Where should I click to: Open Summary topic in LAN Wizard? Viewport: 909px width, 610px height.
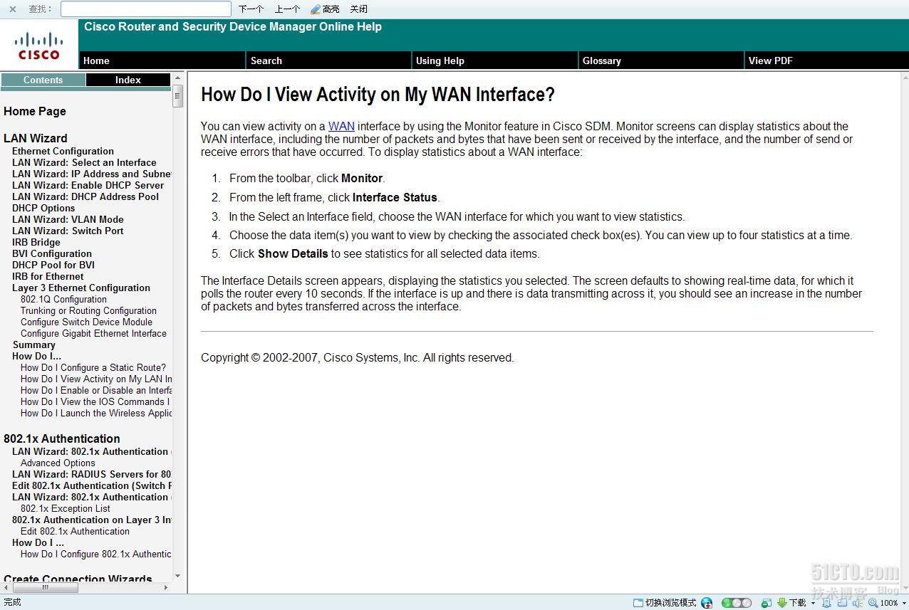33,345
